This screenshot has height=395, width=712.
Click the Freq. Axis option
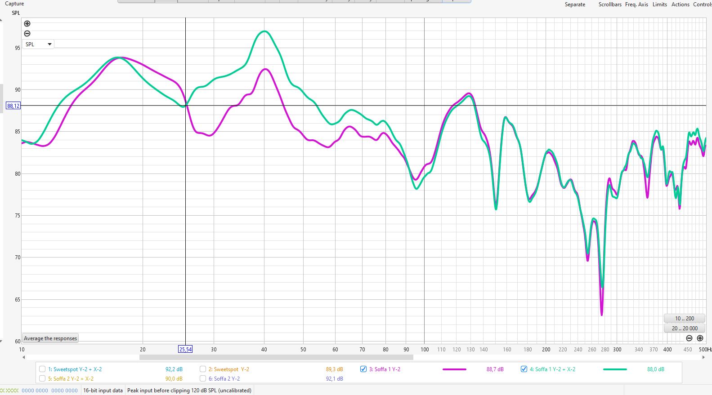636,4
